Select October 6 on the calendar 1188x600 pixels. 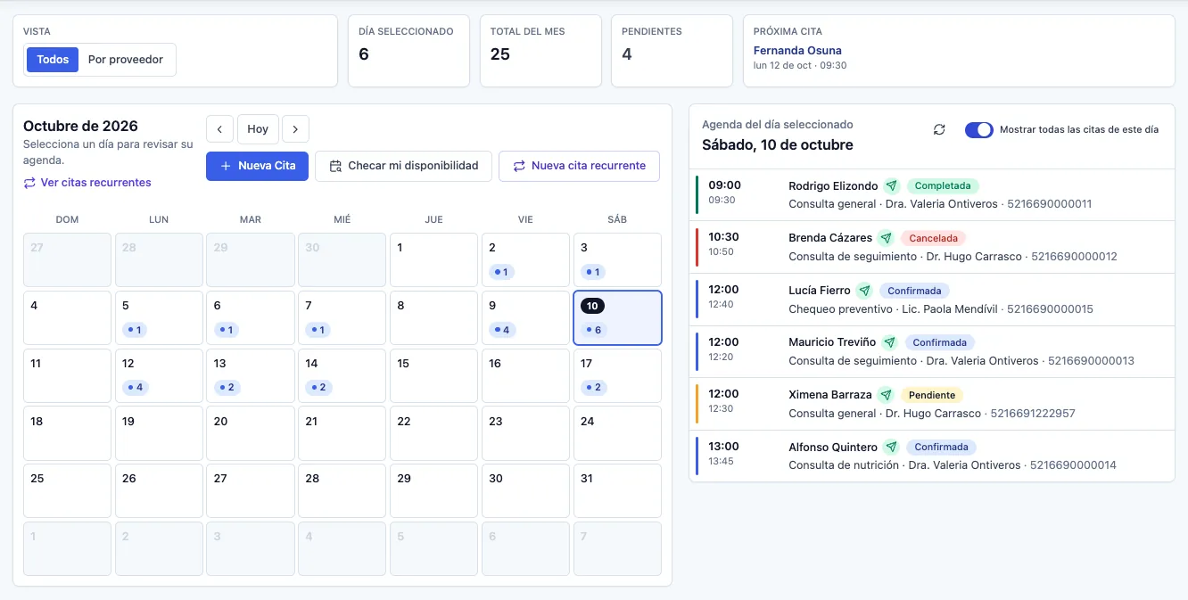(x=251, y=318)
